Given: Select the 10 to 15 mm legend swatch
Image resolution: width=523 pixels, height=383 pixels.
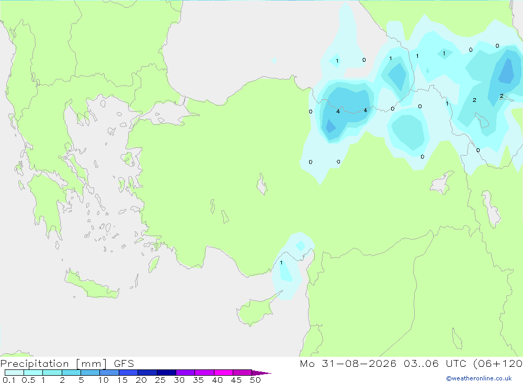Looking at the screenshot, I should 109,373.
